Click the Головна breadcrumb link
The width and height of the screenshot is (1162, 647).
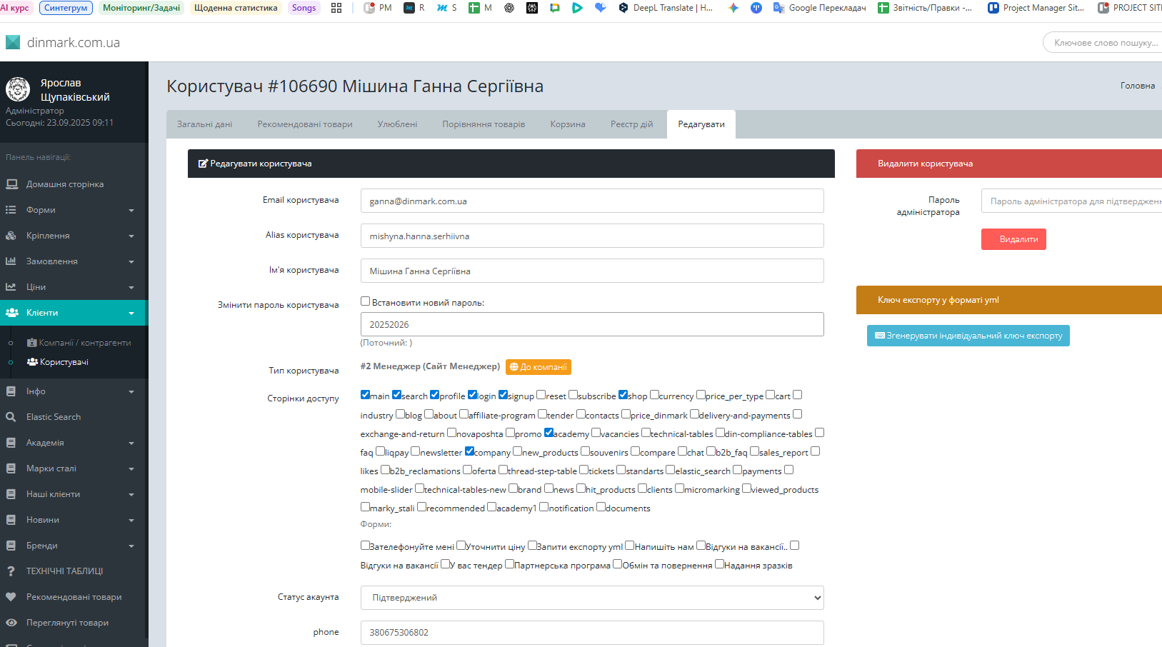[1138, 86]
